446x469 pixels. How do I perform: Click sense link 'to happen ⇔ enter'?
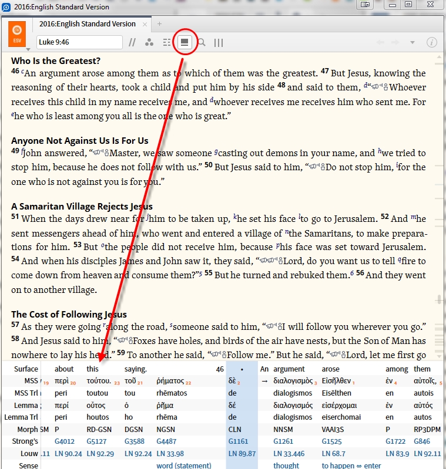coord(351,465)
